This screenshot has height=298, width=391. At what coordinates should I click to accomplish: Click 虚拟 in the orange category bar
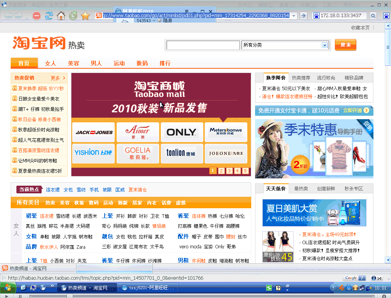pos(181,203)
